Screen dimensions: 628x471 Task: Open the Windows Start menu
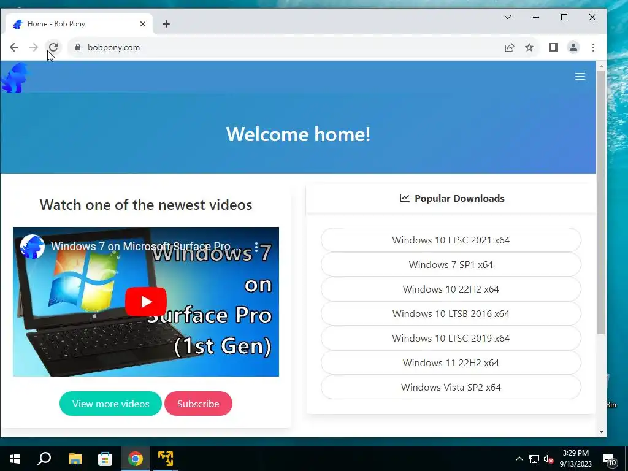(x=15, y=459)
